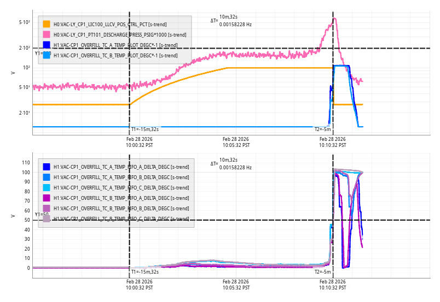The height and width of the screenshot is (302, 440).
Task: Select the TC_B_TEMP_FIFO_B_DELTA_DEGC legend label
Action: (x=121, y=209)
